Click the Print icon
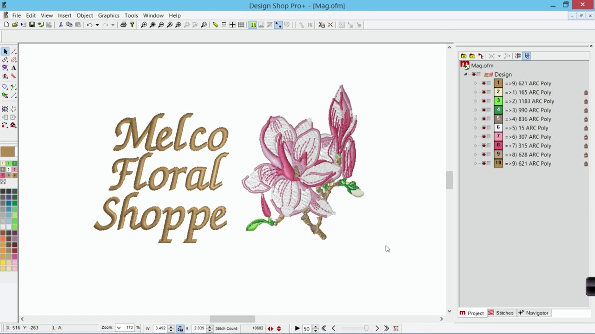595x334 pixels. (123, 25)
